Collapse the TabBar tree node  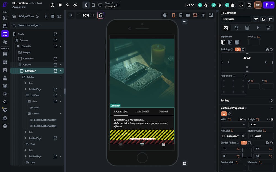click(61, 77)
